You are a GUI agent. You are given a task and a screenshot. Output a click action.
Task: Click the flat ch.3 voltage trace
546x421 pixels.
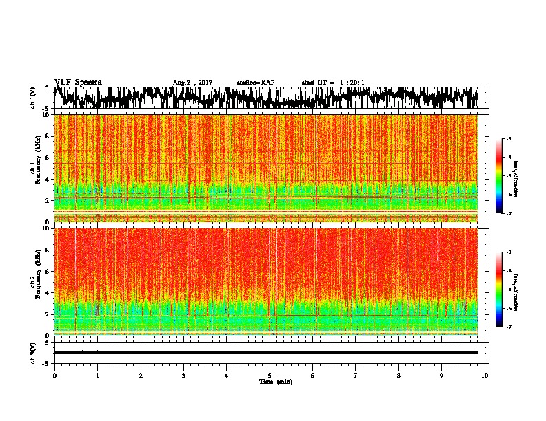266,352
